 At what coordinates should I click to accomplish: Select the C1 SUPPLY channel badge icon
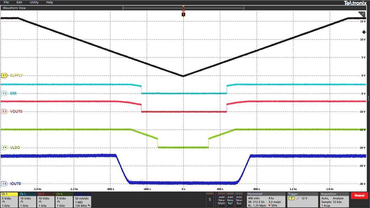pos(4,75)
